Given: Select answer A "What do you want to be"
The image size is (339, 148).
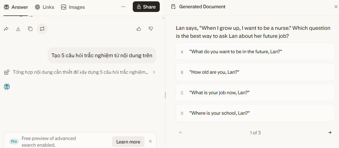Looking at the screenshot, I should (255, 52).
